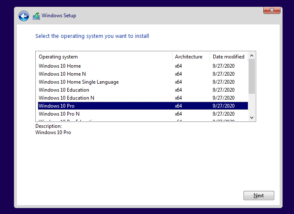Image resolution: width=294 pixels, height=214 pixels.
Task: Select Windows 10 Home row
Action: tap(143, 66)
